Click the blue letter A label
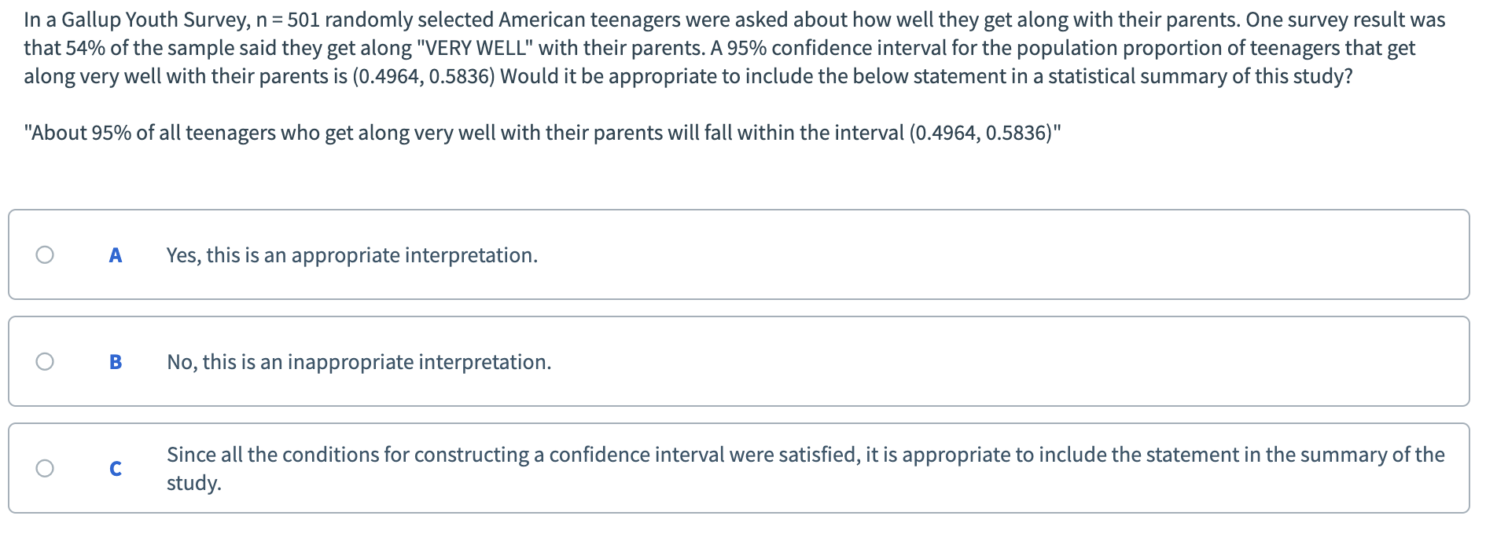1486x534 pixels. 116,254
